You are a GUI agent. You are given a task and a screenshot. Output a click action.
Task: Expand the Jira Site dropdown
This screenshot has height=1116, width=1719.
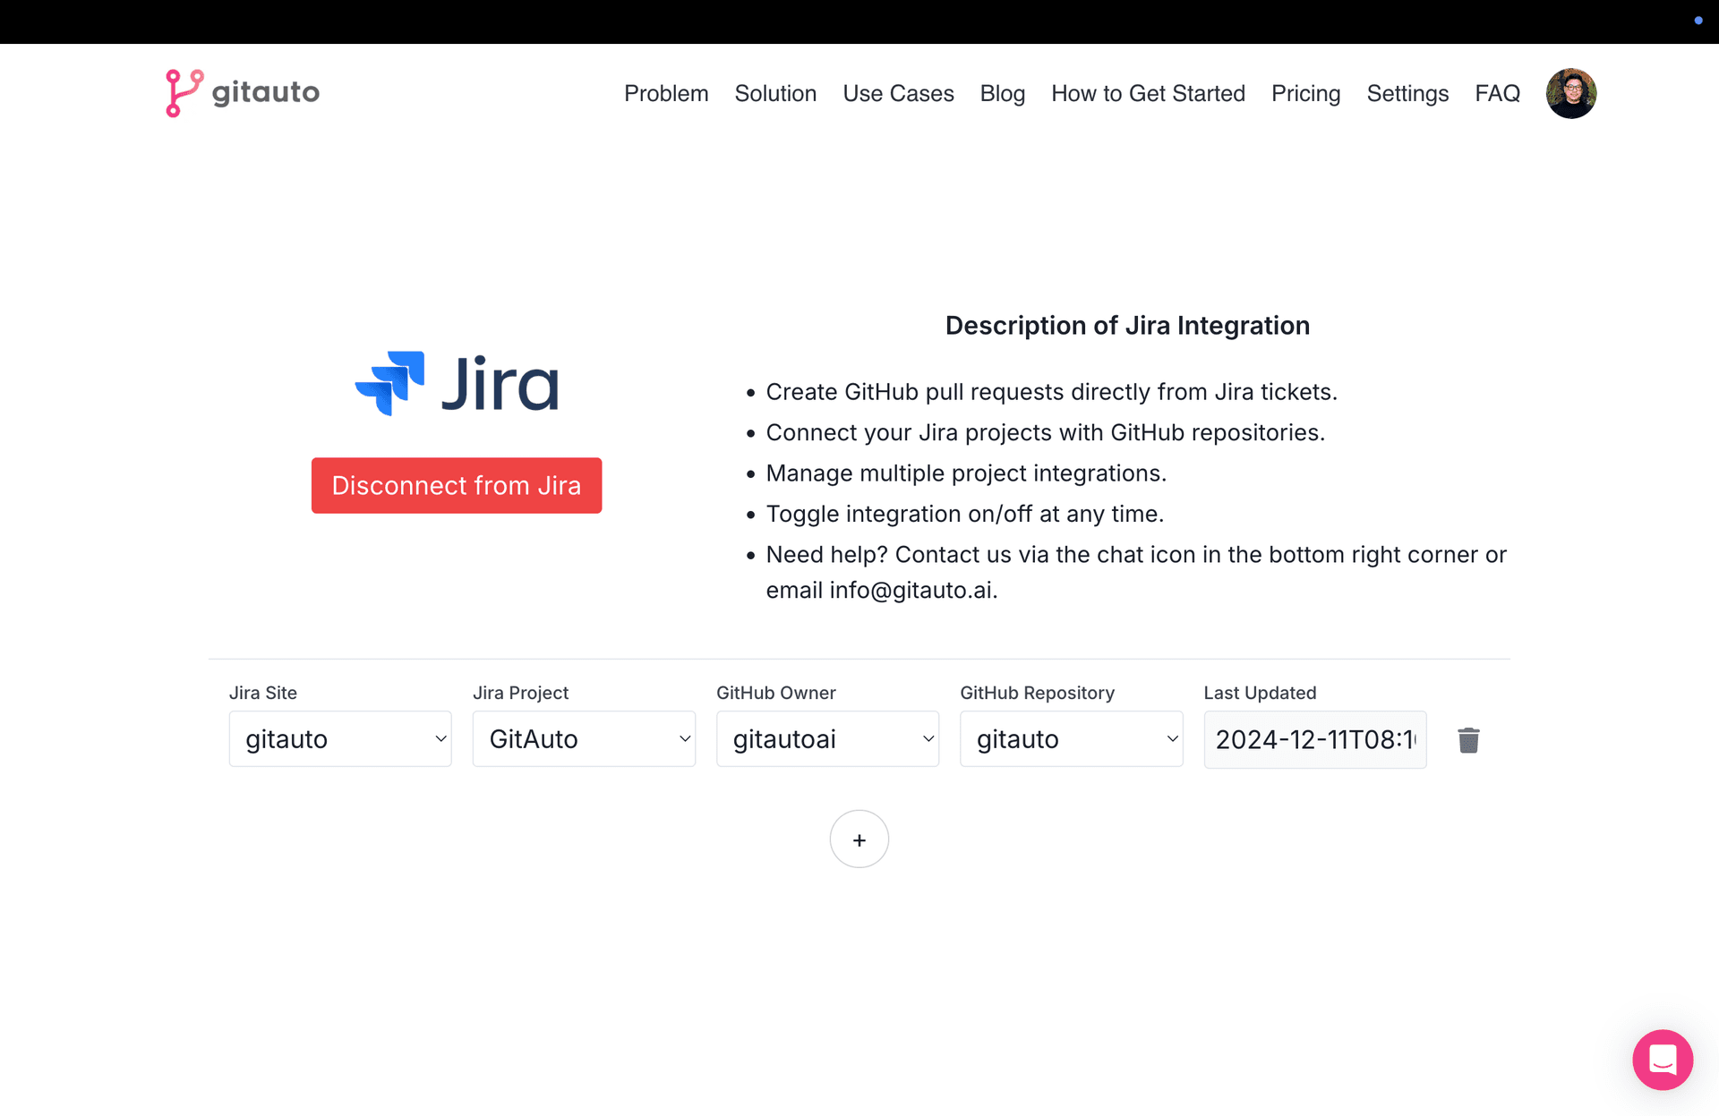(x=340, y=739)
